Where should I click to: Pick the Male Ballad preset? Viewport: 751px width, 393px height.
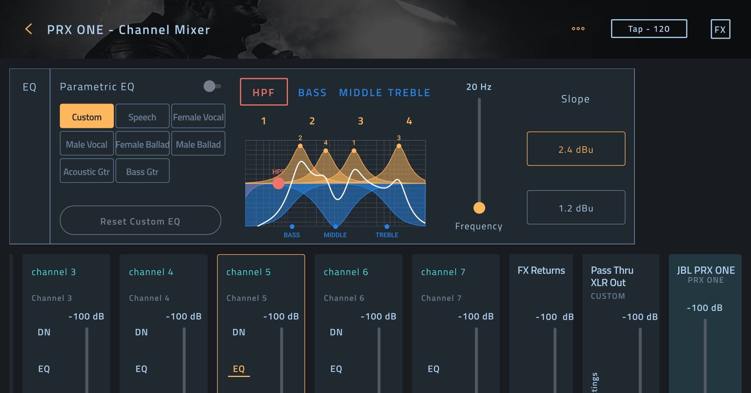(198, 144)
